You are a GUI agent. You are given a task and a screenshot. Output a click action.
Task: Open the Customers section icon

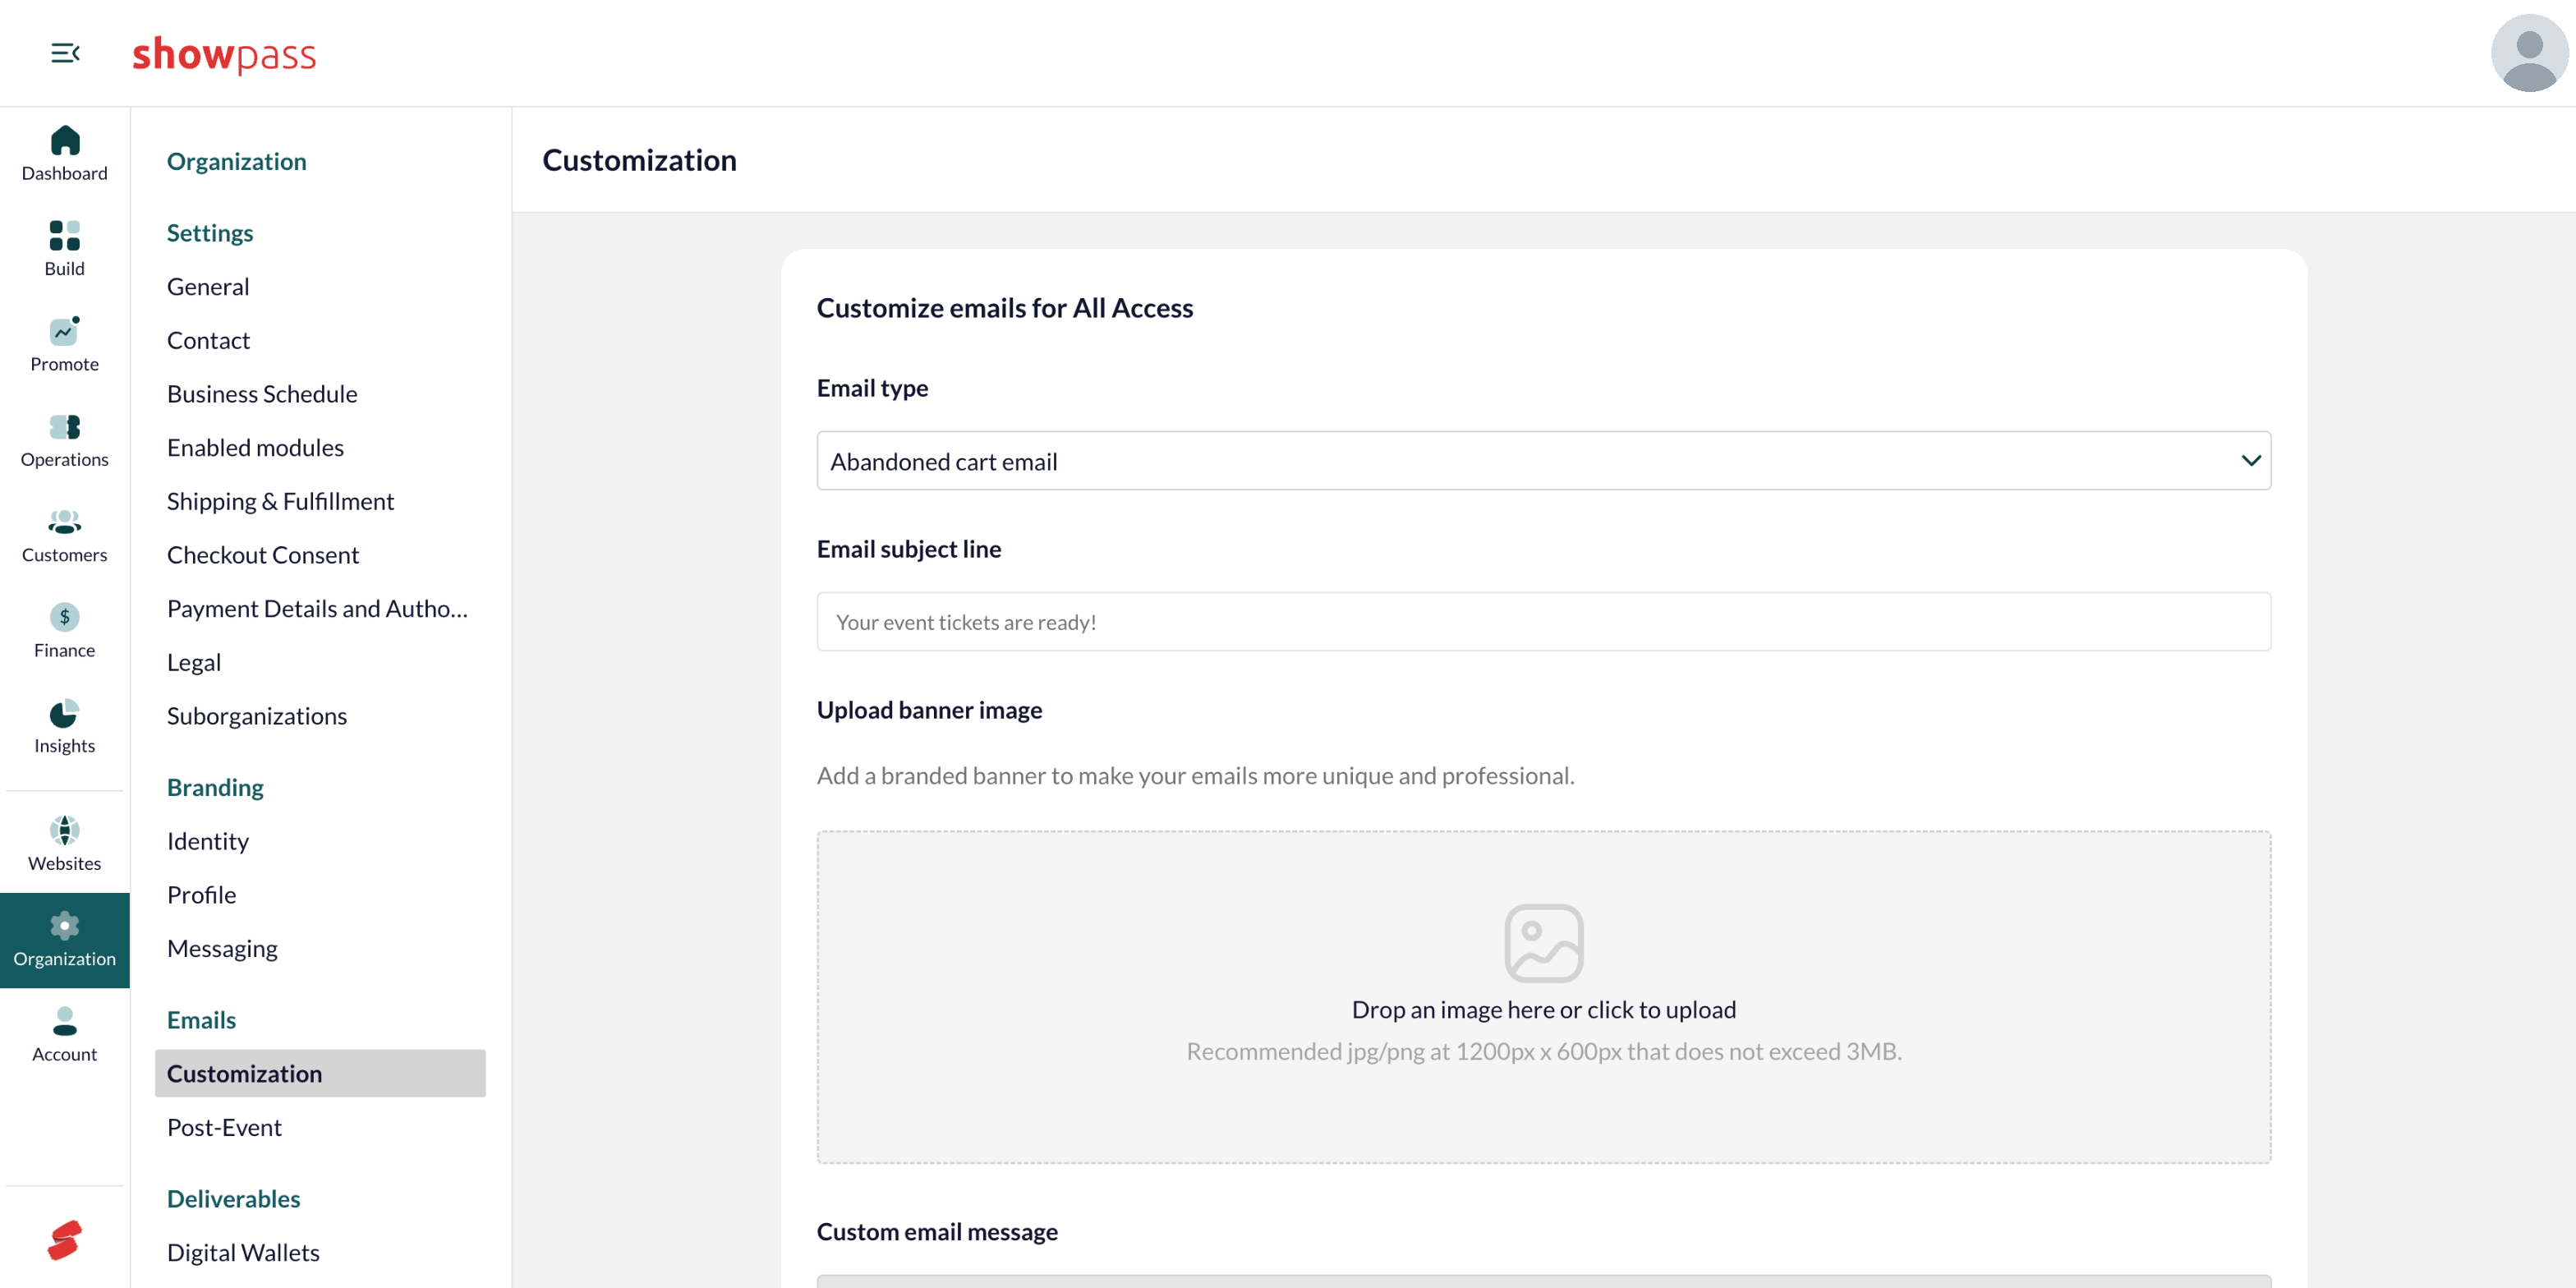tap(65, 521)
